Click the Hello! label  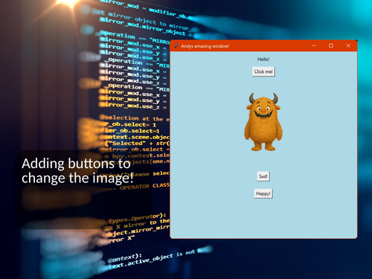pyautogui.click(x=263, y=59)
